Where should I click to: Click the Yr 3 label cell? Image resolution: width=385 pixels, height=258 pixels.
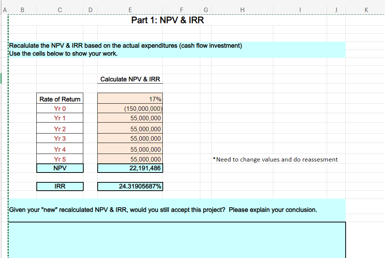pyautogui.click(x=59, y=138)
